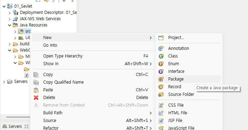Click the green Class icon
This screenshot has width=248, height=130.
click(x=161, y=56)
